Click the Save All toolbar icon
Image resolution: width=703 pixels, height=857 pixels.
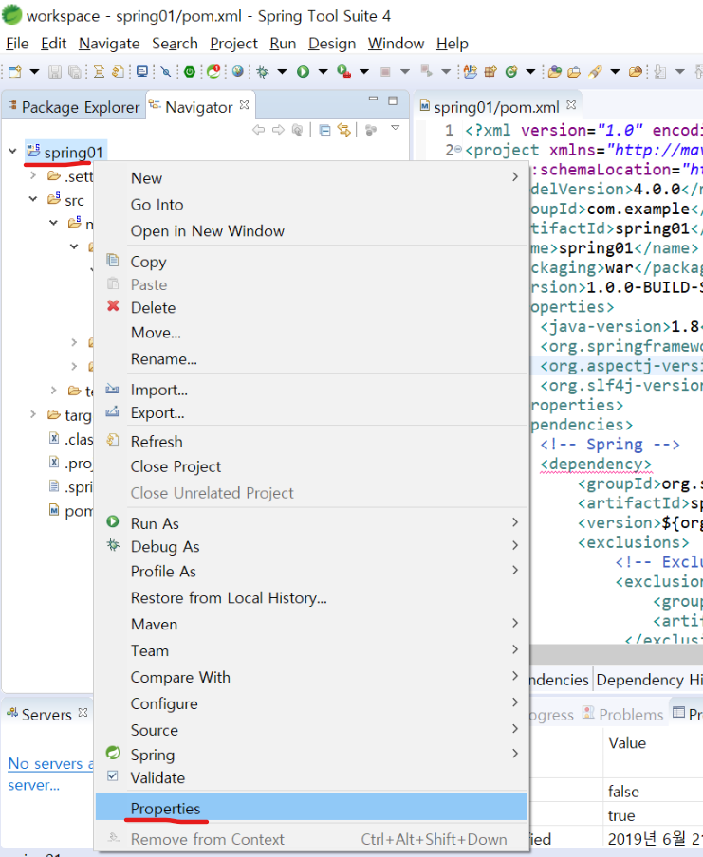click(74, 72)
